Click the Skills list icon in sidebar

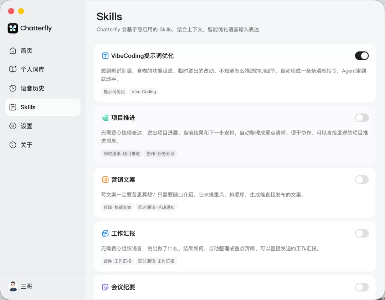coord(13,107)
